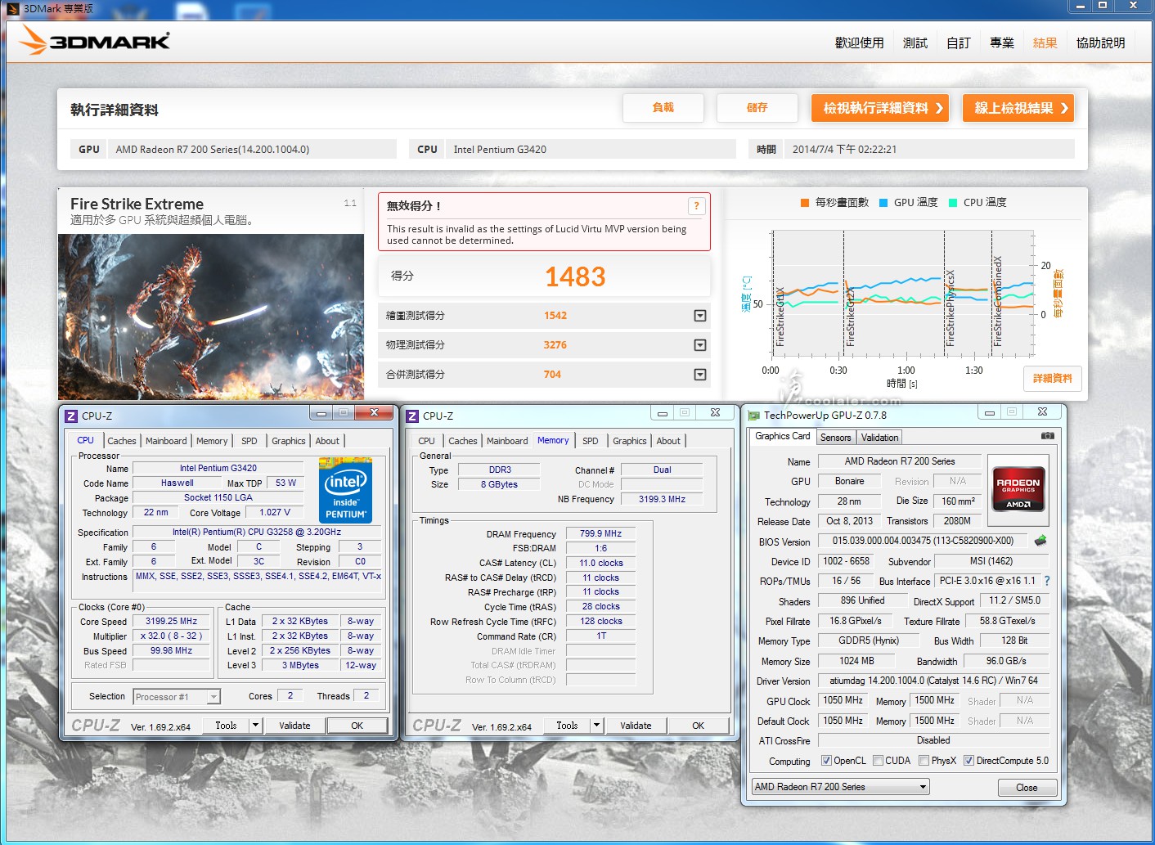1155x845 pixels.
Task: Toggle the PhysX checkbox in GPU-Z
Action: pyautogui.click(x=924, y=761)
